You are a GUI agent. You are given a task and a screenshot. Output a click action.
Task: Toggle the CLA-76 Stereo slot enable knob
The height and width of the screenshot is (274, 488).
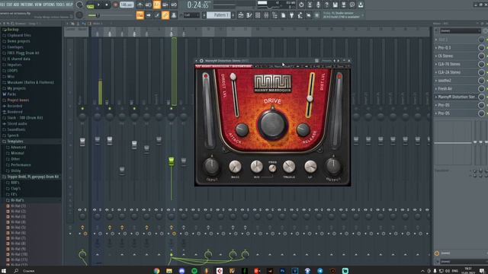click(481, 64)
